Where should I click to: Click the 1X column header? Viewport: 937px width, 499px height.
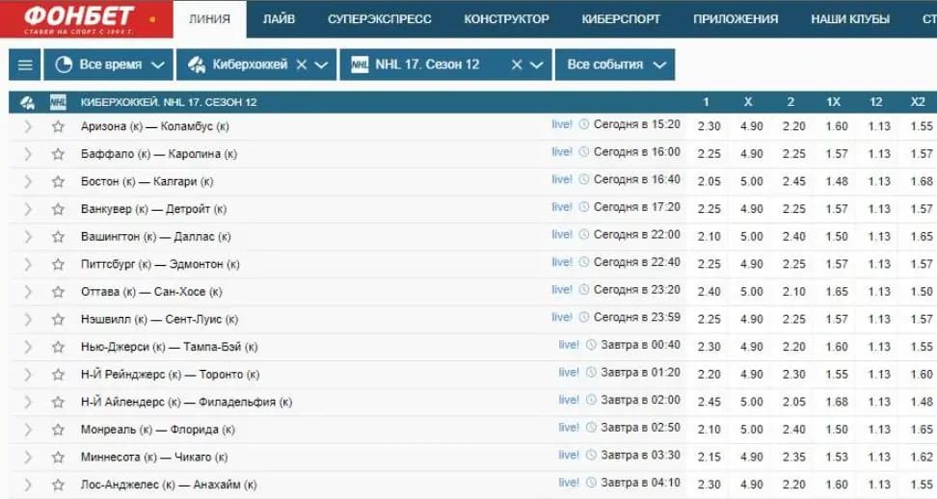click(834, 102)
